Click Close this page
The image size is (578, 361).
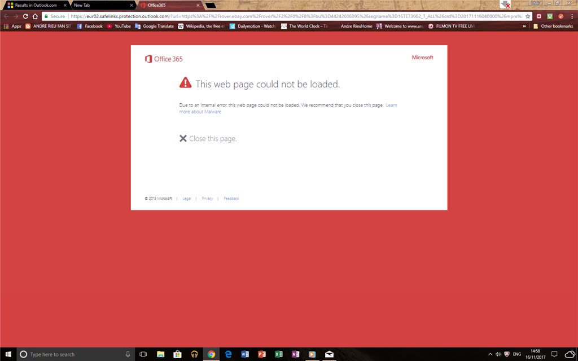point(208,139)
